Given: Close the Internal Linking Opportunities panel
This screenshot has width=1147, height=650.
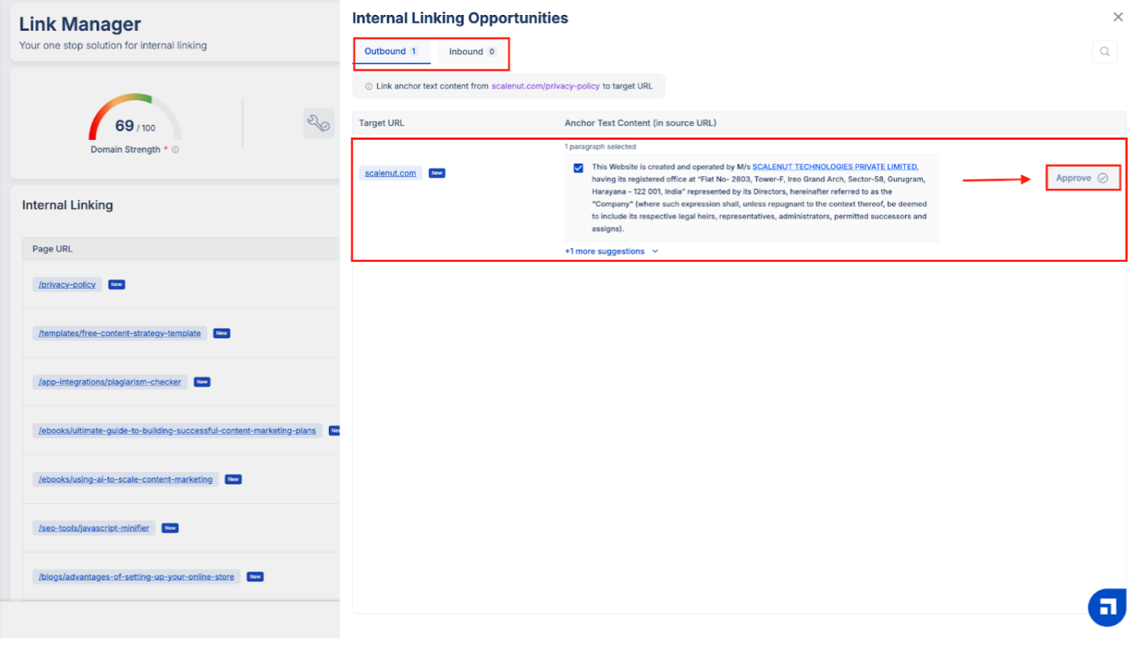Looking at the screenshot, I should pos(1118,17).
